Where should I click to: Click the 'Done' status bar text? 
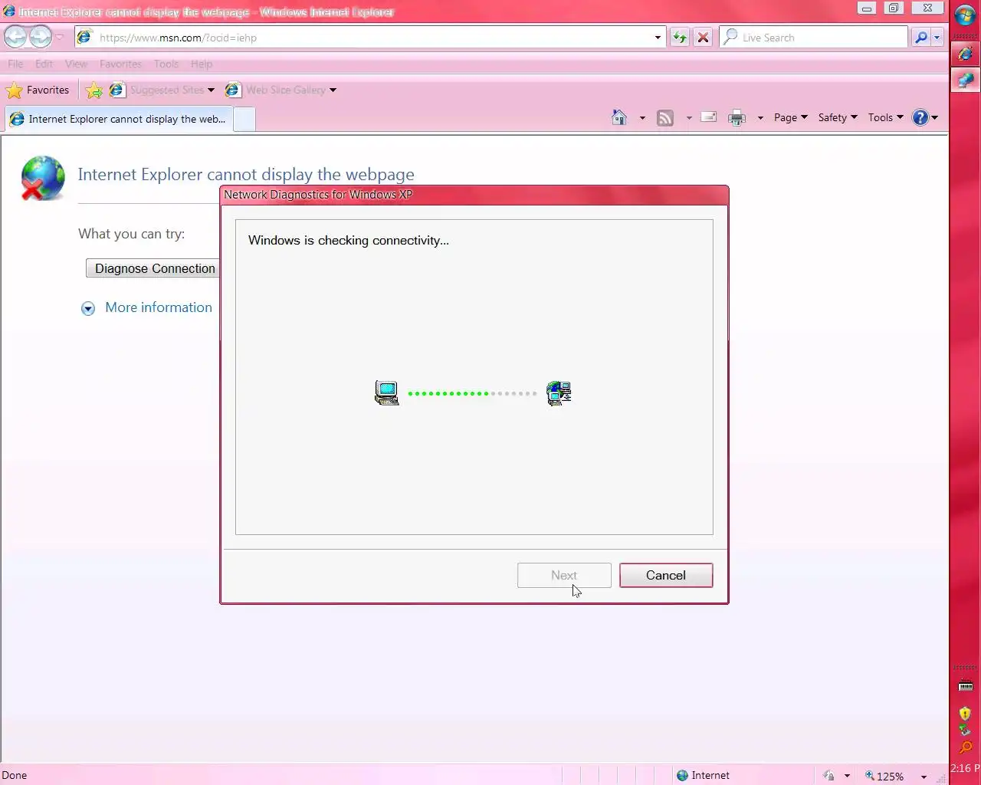pyautogui.click(x=15, y=775)
